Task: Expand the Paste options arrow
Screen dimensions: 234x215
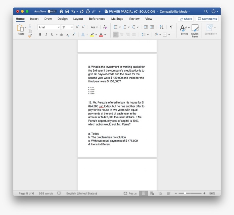Action: pyautogui.click(x=25, y=27)
